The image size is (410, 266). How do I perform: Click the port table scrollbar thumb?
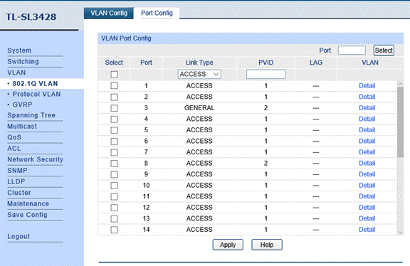tap(400, 122)
